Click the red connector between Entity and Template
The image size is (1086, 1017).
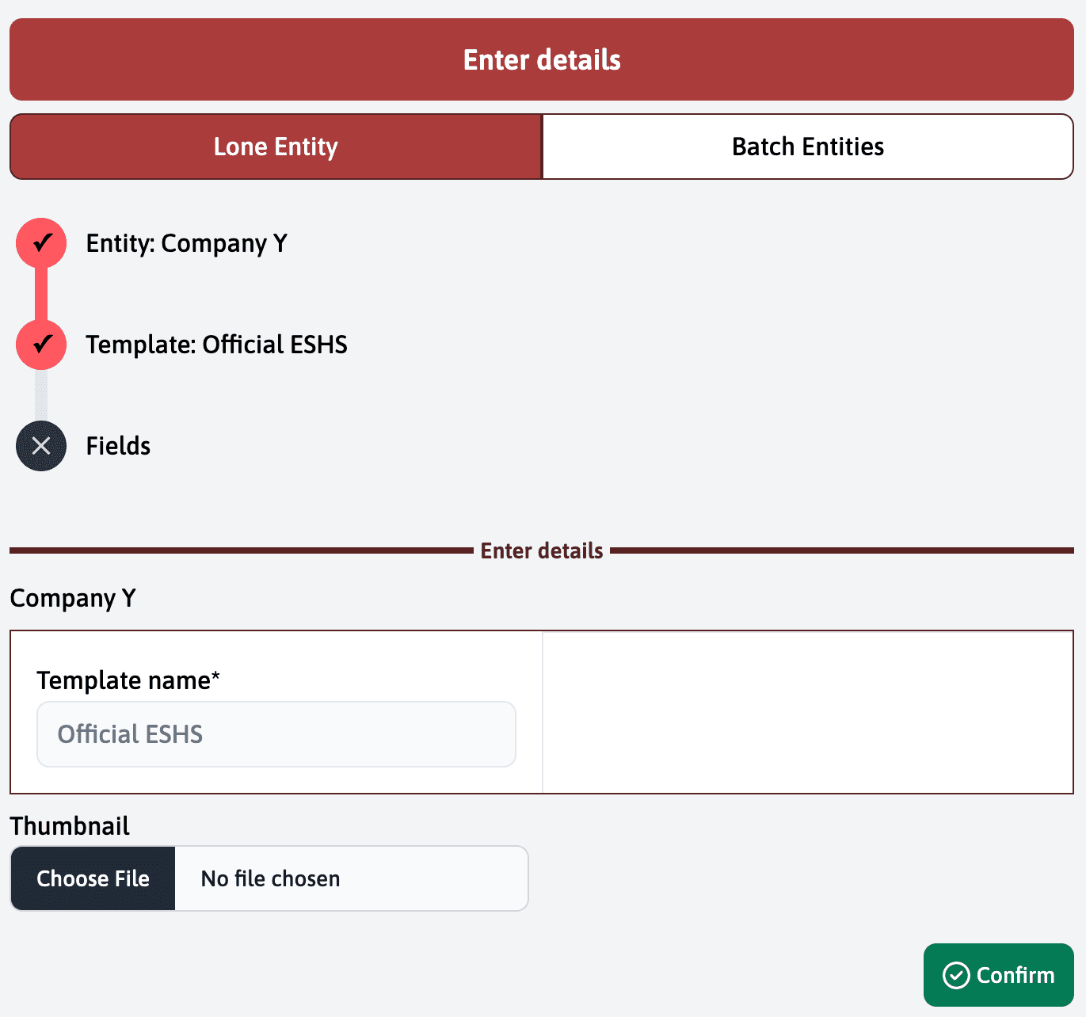[x=41, y=294]
